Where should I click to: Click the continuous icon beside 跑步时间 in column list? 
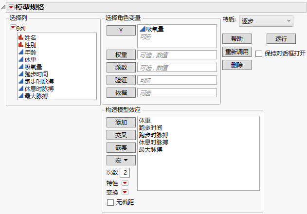pos(21,74)
